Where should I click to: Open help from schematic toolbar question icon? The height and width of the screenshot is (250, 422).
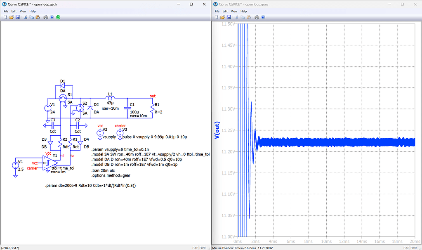pyautogui.click(x=52, y=17)
